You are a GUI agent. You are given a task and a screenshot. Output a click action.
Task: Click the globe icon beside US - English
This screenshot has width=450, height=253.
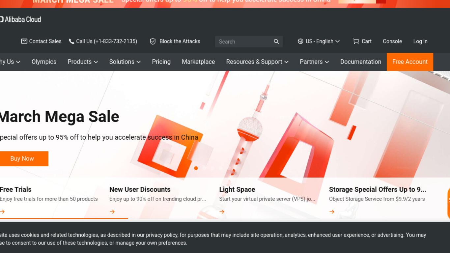pyautogui.click(x=300, y=41)
